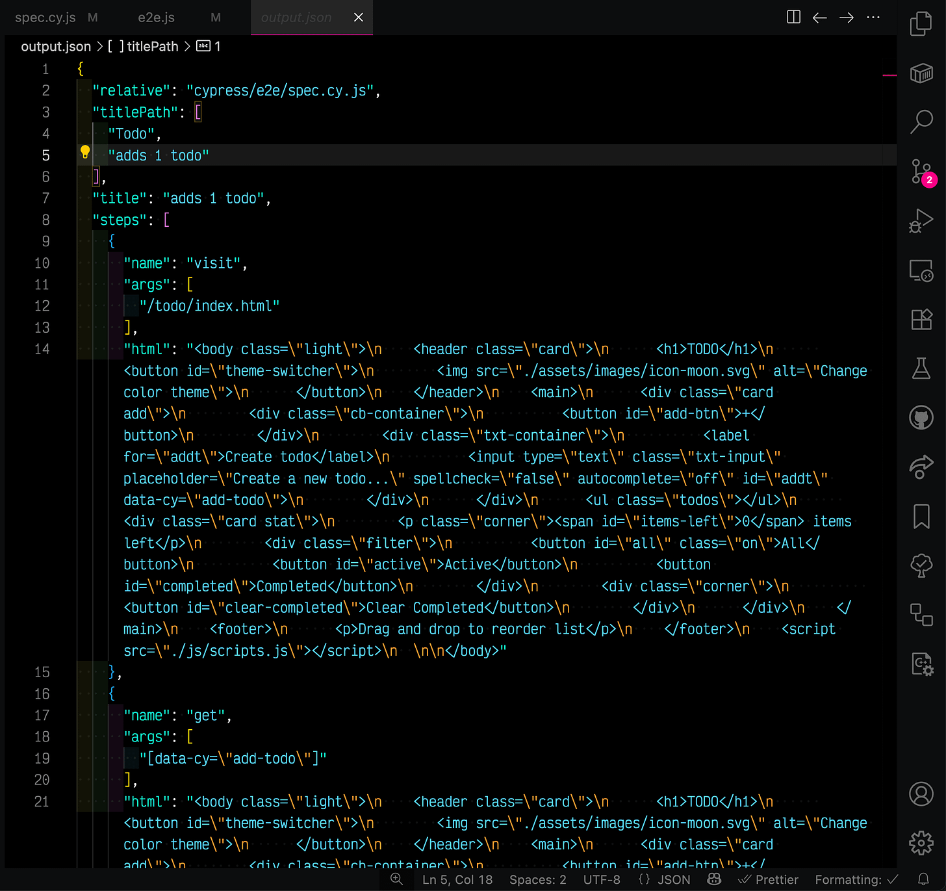Click the "name" key on line 10
The image size is (946, 891).
(147, 263)
